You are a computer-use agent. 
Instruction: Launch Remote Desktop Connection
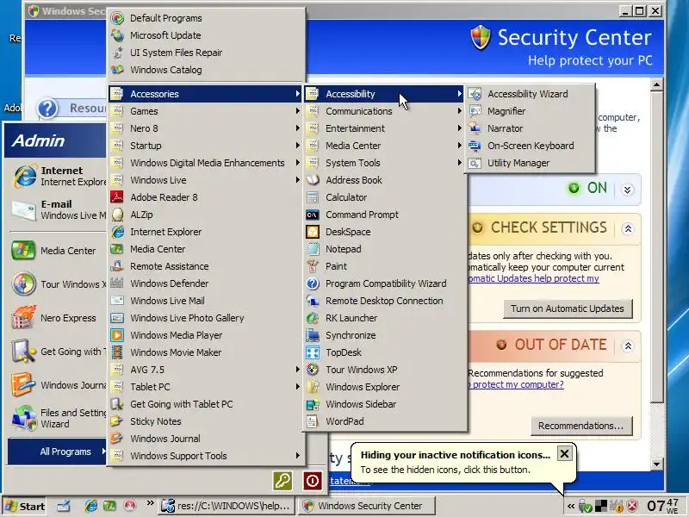pyautogui.click(x=384, y=301)
